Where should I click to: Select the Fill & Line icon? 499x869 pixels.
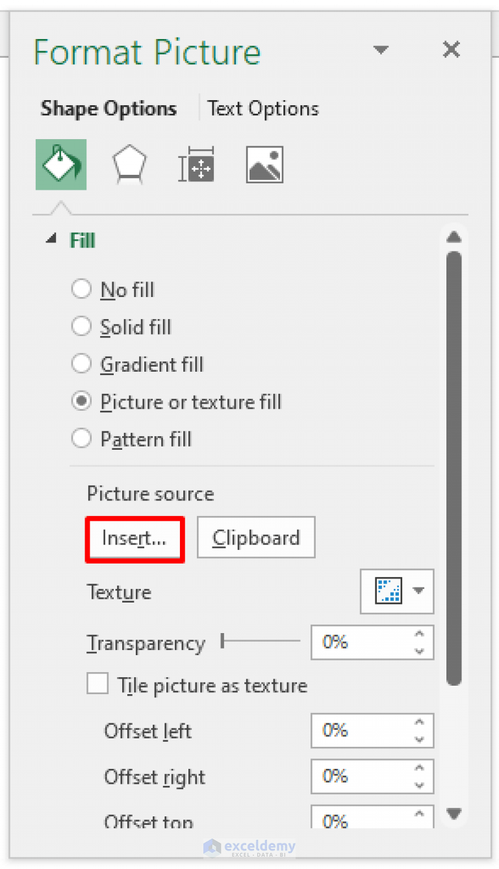[x=60, y=164]
